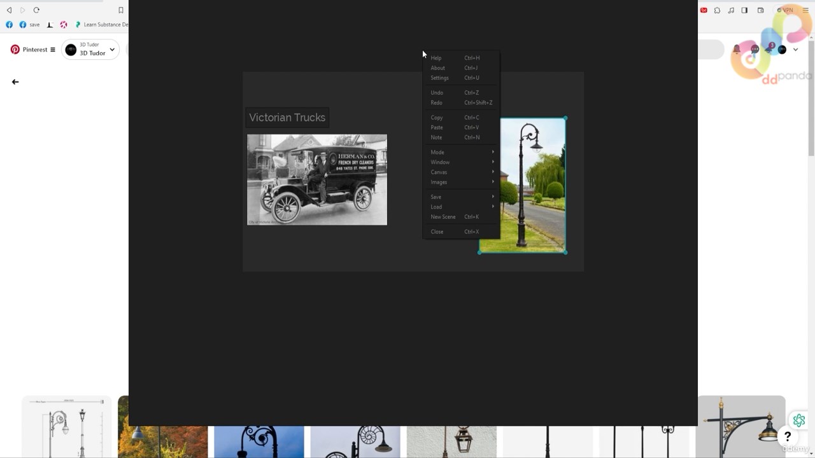
Task: Open the ornate gold bracket lamp pin
Action: tap(741, 427)
